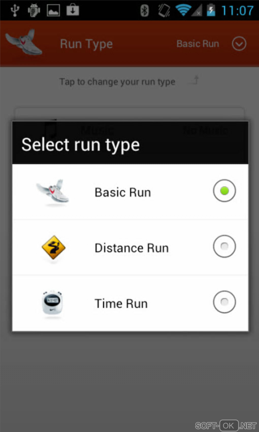Tap the Android debugging status icon
The width and height of the screenshot is (259, 432).
point(34,10)
